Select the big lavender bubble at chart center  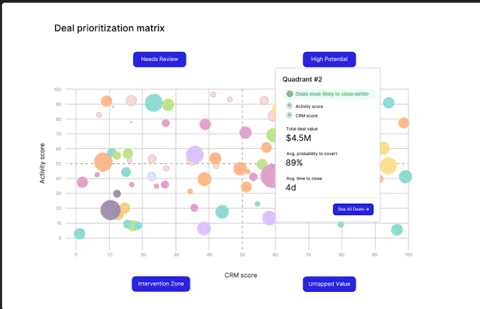pos(195,155)
